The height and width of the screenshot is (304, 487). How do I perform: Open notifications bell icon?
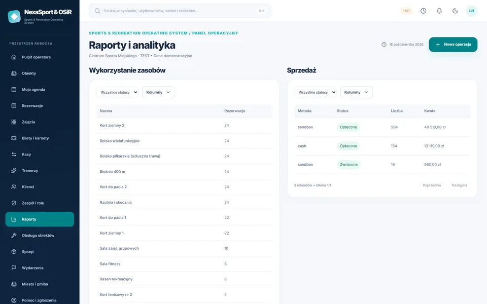(439, 11)
